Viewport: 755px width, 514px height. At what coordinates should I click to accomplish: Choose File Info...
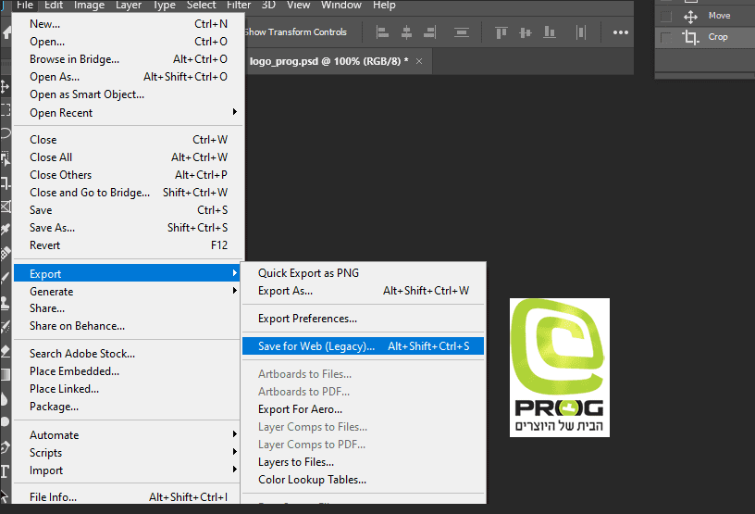[x=127, y=496]
